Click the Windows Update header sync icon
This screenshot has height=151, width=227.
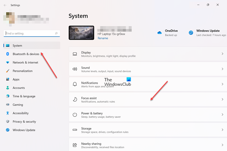[x=191, y=33]
